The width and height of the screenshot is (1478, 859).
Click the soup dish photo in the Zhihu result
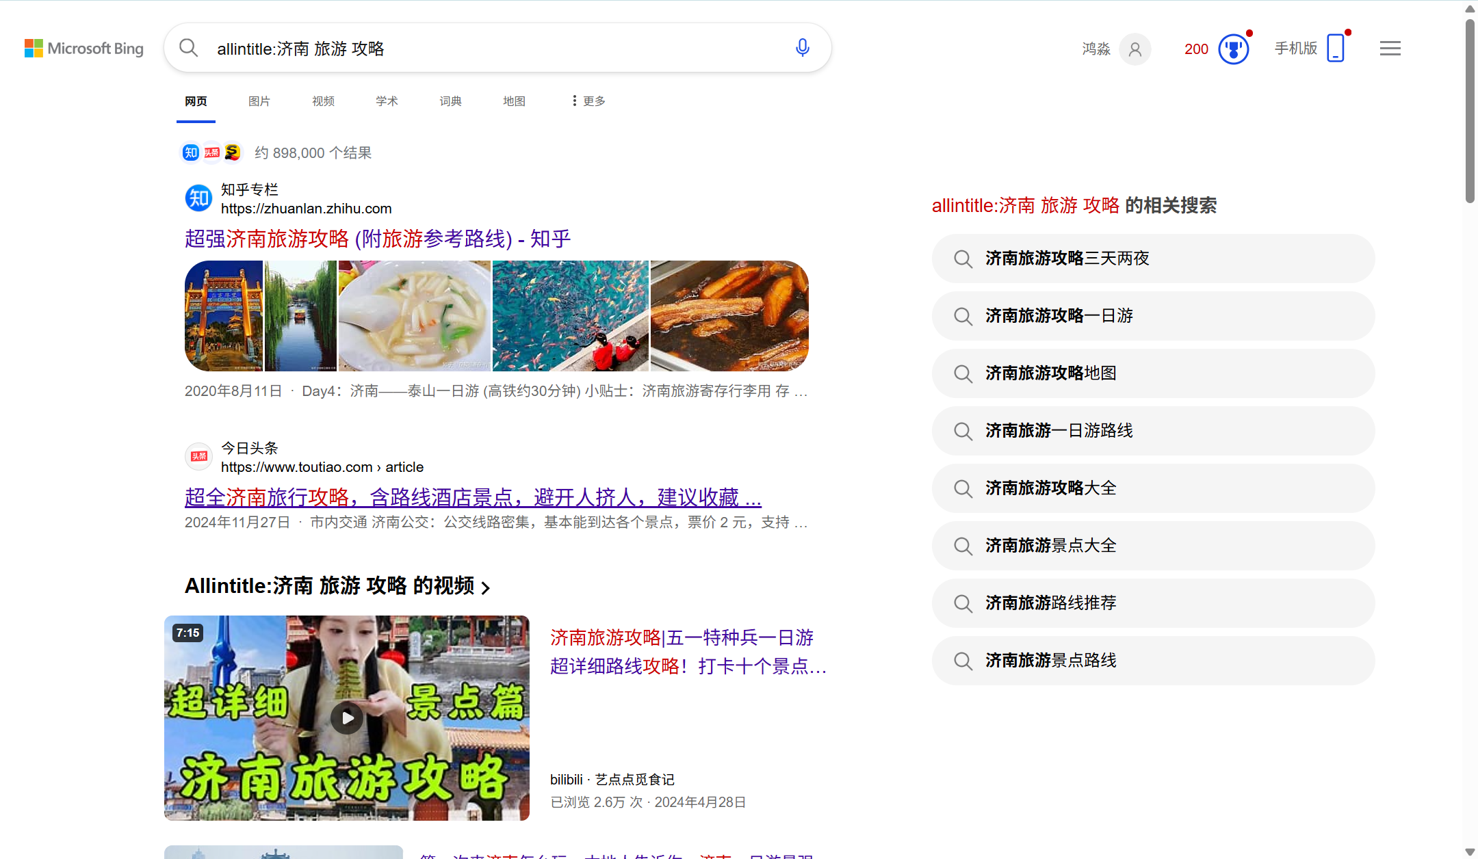point(415,315)
